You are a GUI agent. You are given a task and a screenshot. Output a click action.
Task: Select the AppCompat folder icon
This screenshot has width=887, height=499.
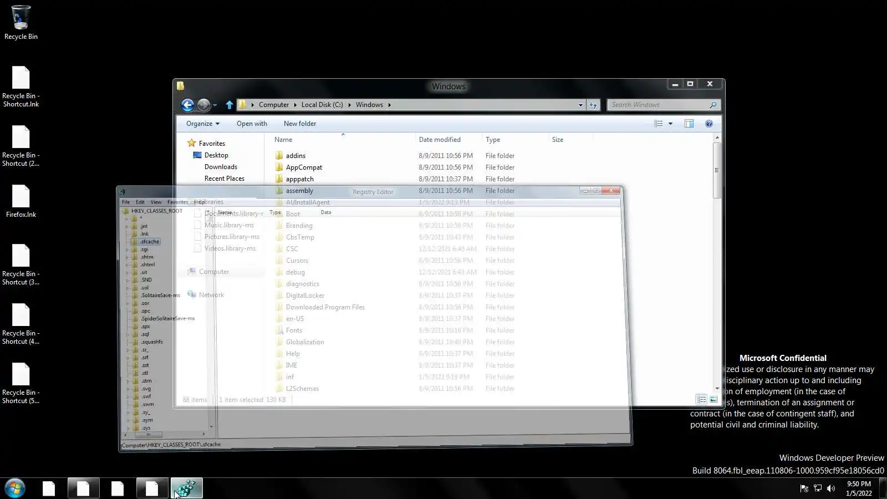(x=279, y=167)
